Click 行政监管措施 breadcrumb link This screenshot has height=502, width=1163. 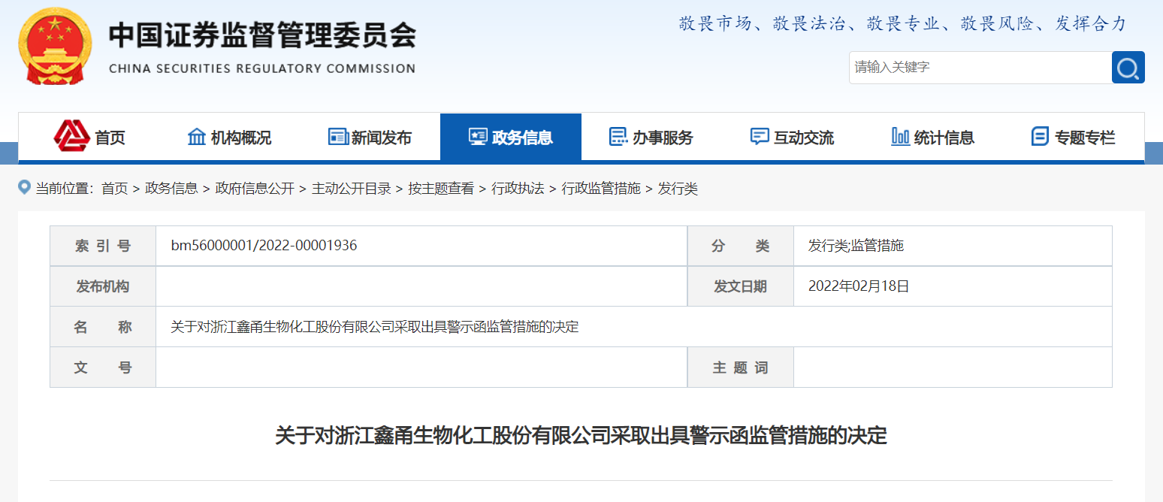click(601, 189)
